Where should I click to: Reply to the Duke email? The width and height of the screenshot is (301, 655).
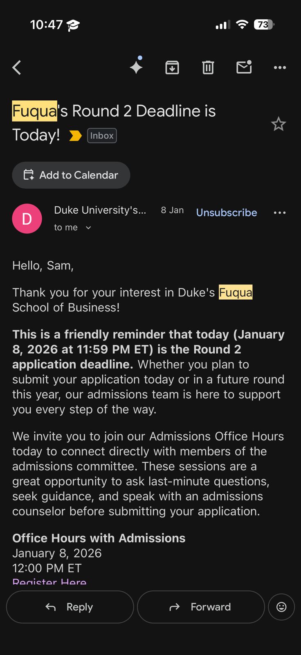point(70,607)
